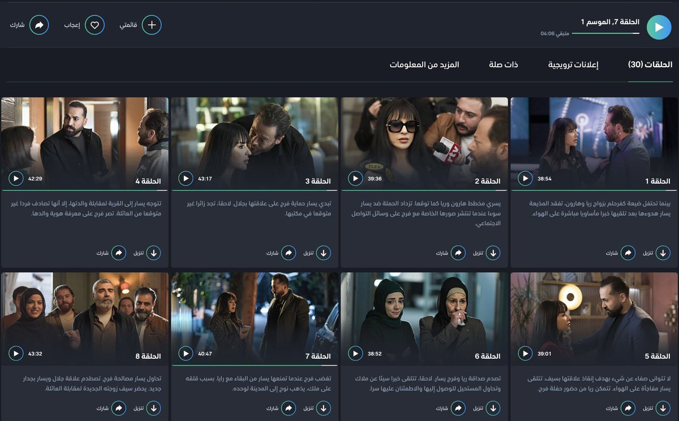Open the الحلقة 5 thumbnail image

(x=594, y=319)
